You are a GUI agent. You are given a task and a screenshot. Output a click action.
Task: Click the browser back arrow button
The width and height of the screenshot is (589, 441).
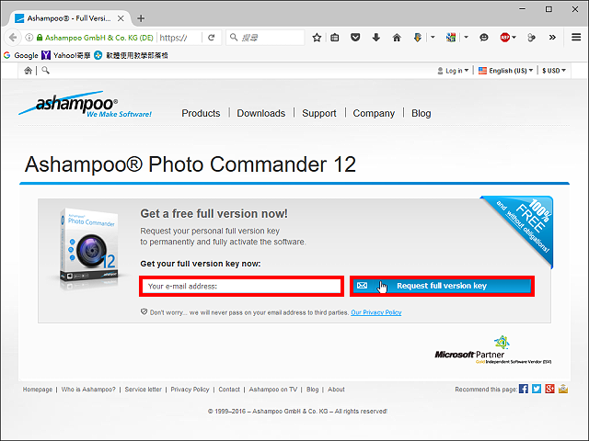click(x=13, y=38)
